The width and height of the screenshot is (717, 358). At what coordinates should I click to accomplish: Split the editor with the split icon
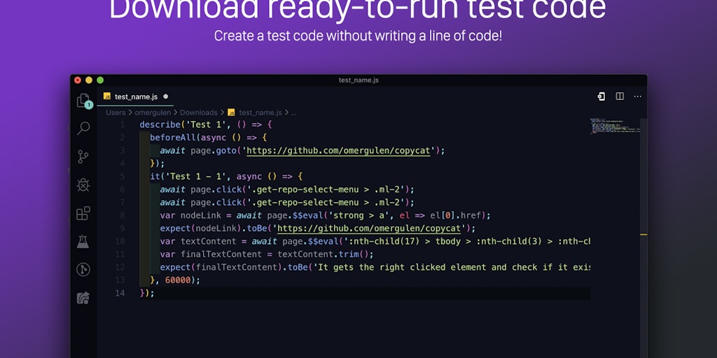click(620, 96)
